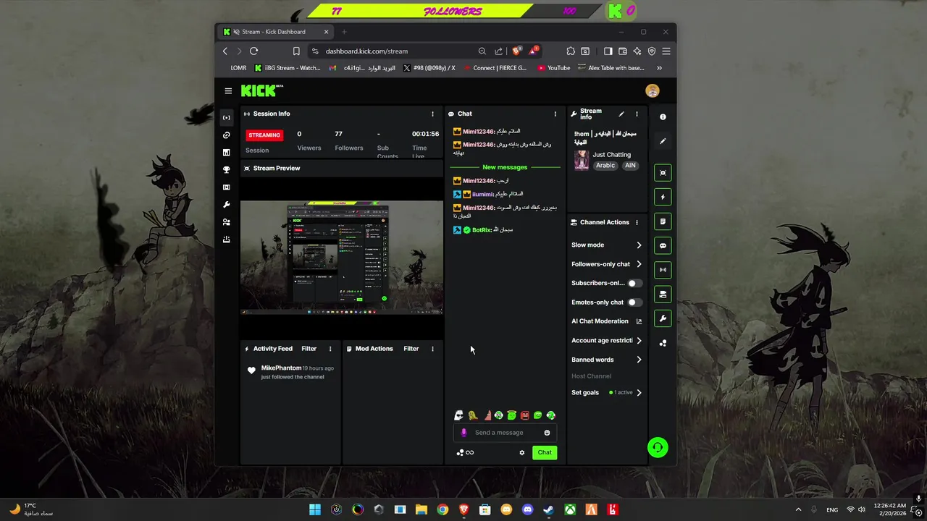Click the Just Chatting category
Viewport: 927px width, 521px height.
point(611,155)
